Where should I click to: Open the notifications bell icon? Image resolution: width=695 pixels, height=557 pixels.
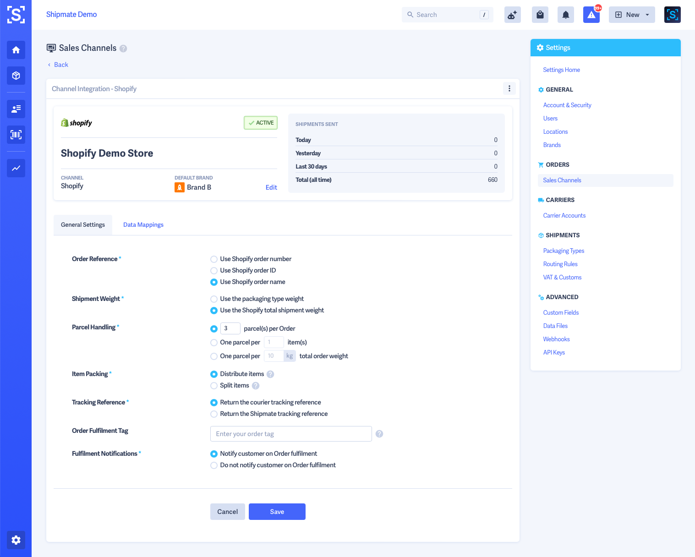[x=565, y=14]
